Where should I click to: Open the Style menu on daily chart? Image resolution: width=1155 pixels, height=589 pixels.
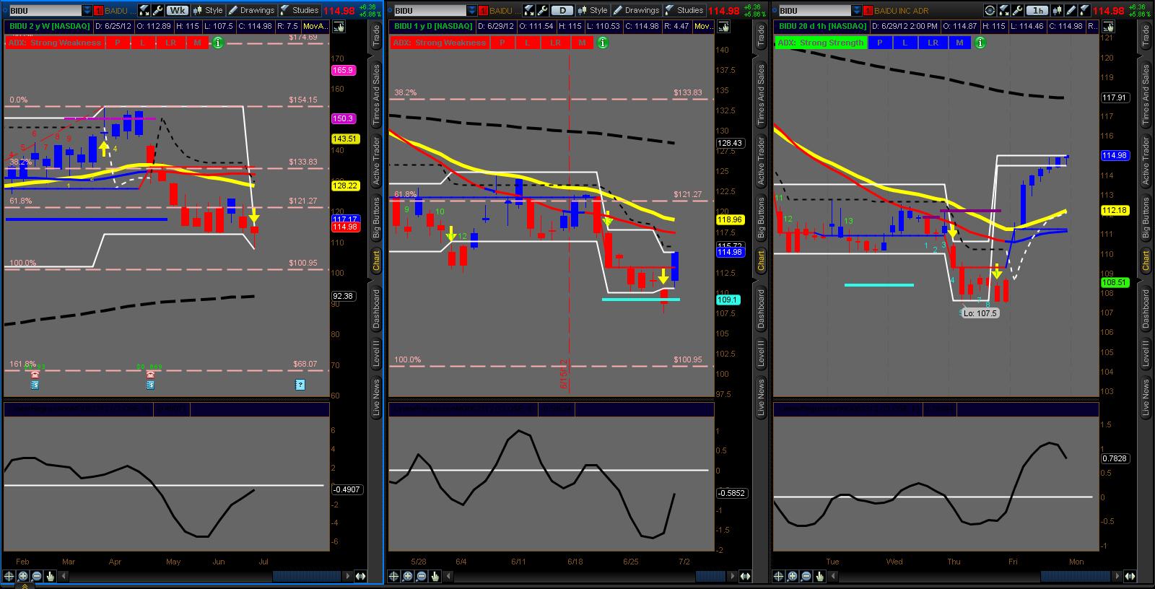593,10
